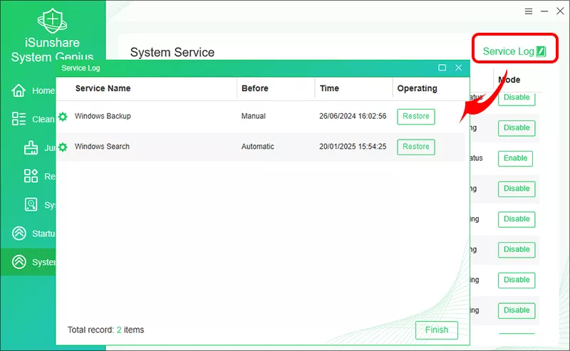Open Service Log link at top right

coord(513,51)
